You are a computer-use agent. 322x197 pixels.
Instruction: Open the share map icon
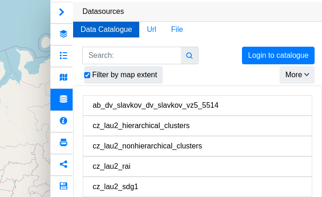point(63,164)
